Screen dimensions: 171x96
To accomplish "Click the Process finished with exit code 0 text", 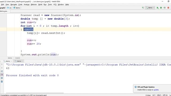I will point(32,75).
